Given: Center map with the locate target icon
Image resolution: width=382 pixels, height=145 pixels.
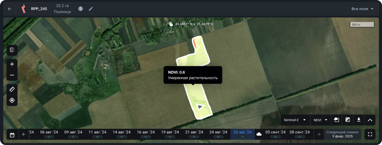Looking at the screenshot, I should [12, 100].
